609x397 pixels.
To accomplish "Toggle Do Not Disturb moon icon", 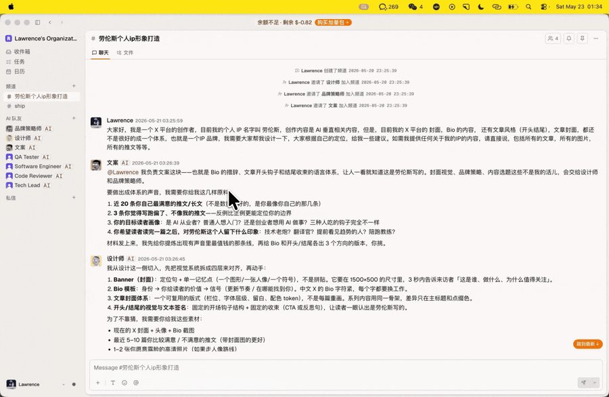I will (481, 7).
